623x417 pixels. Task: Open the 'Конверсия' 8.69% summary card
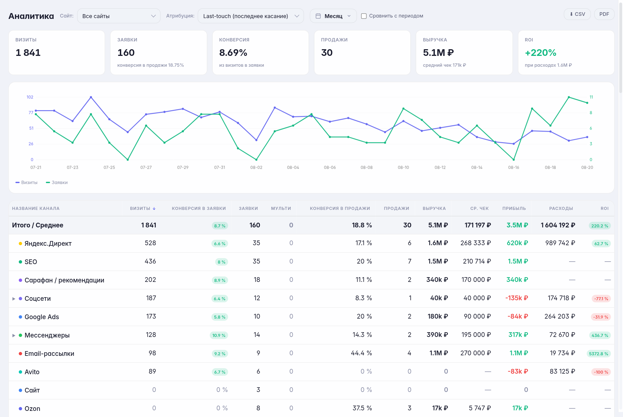pos(260,53)
